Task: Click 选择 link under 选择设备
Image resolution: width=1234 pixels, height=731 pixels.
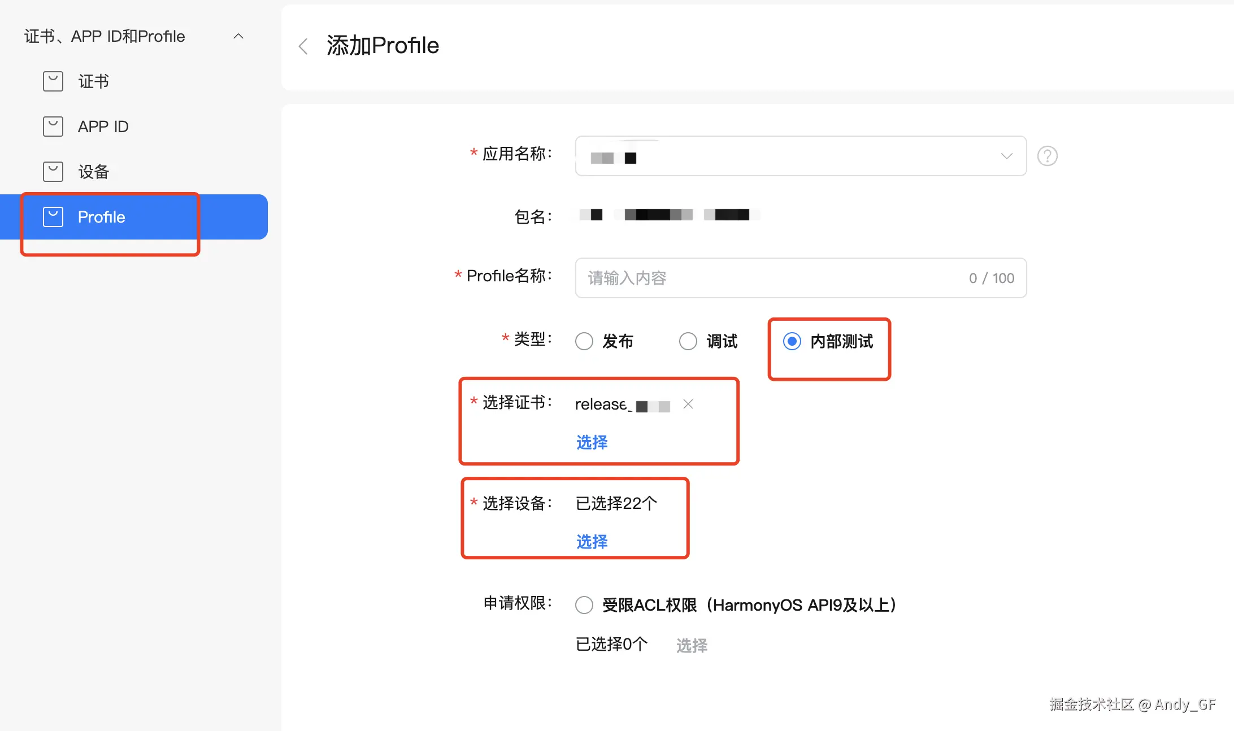Action: point(592,542)
